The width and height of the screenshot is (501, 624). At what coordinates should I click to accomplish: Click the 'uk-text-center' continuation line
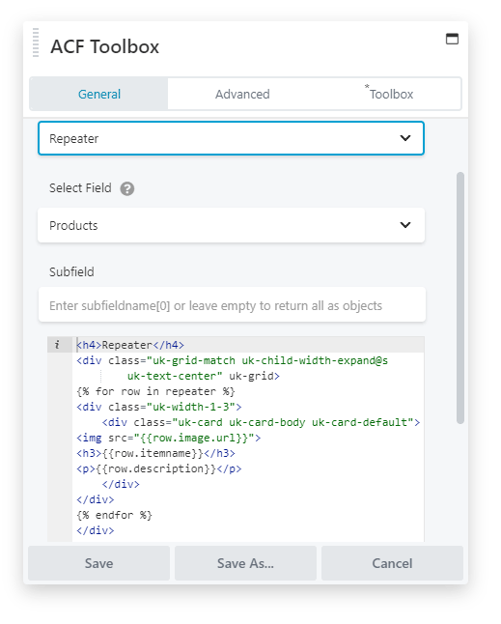pyautogui.click(x=204, y=376)
